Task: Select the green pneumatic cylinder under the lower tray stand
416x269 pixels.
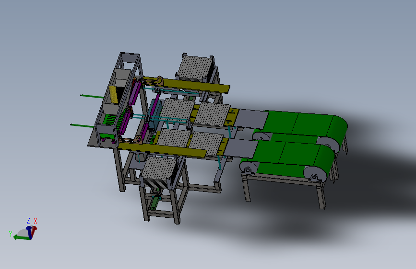Action: click(155, 203)
